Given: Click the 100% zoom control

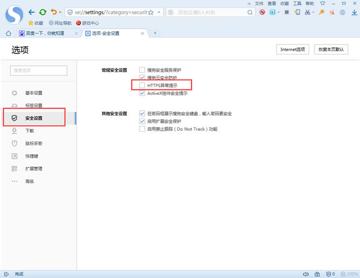Looking at the screenshot, I should 349,274.
